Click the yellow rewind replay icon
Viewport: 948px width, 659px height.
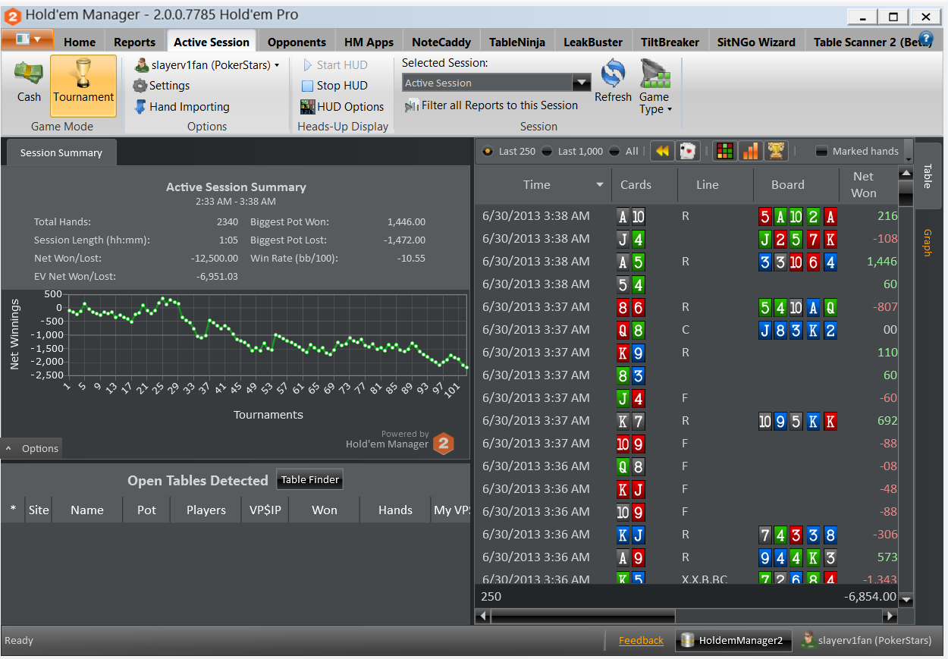click(662, 151)
